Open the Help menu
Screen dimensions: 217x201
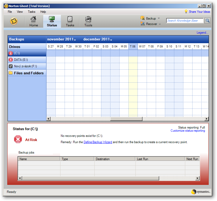pyautogui.click(x=43, y=12)
